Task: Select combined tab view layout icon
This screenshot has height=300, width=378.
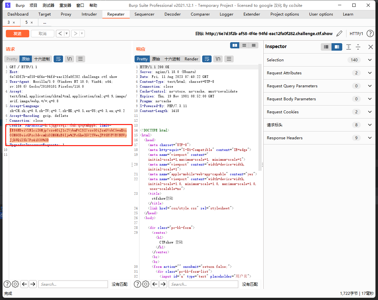Action: tap(254, 45)
